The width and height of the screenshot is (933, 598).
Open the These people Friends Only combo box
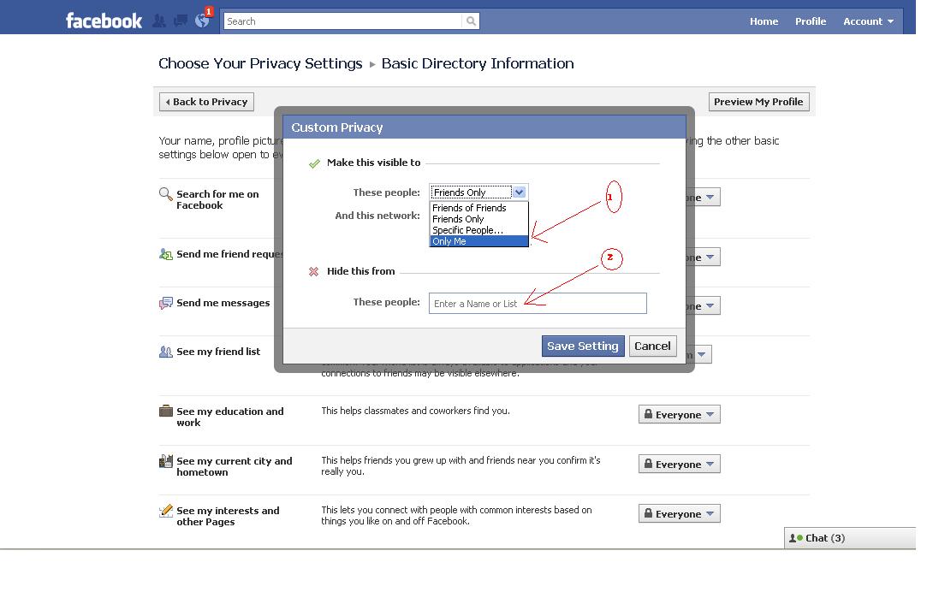[x=478, y=192]
